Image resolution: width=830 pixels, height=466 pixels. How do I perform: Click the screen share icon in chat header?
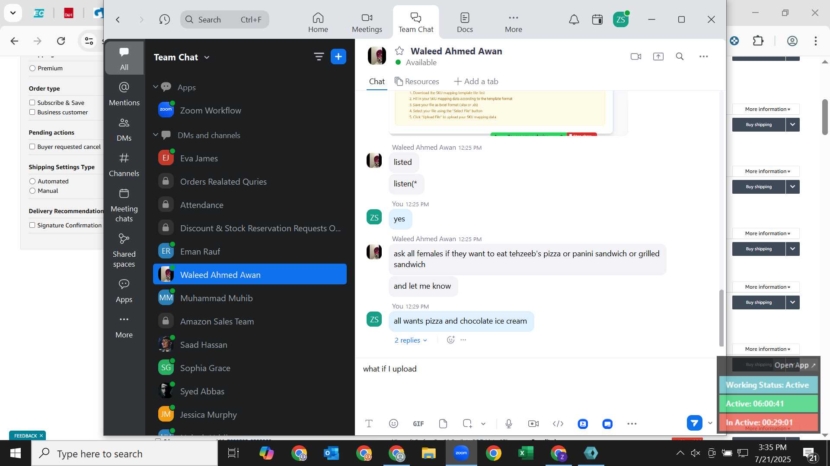[658, 57]
